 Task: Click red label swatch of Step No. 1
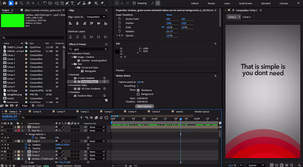point(18,131)
